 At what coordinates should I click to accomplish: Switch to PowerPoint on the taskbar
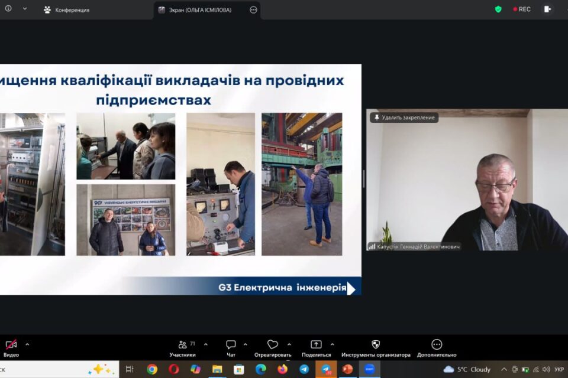click(348, 369)
